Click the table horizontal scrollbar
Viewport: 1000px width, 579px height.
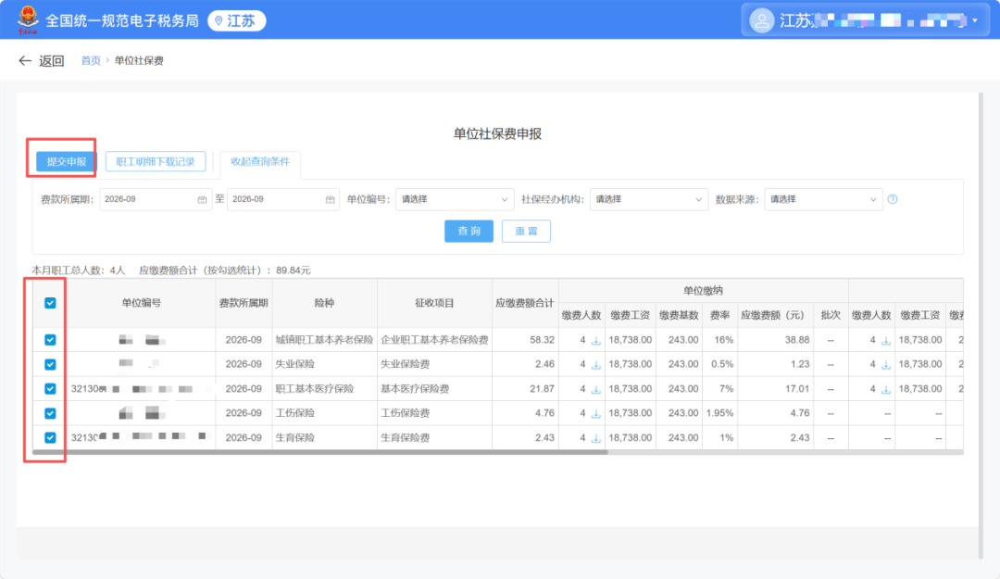319,452
